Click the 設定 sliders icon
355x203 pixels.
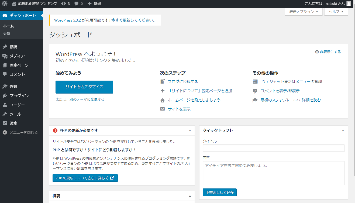point(5,123)
